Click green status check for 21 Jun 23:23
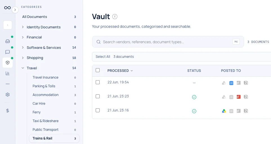 (194, 97)
